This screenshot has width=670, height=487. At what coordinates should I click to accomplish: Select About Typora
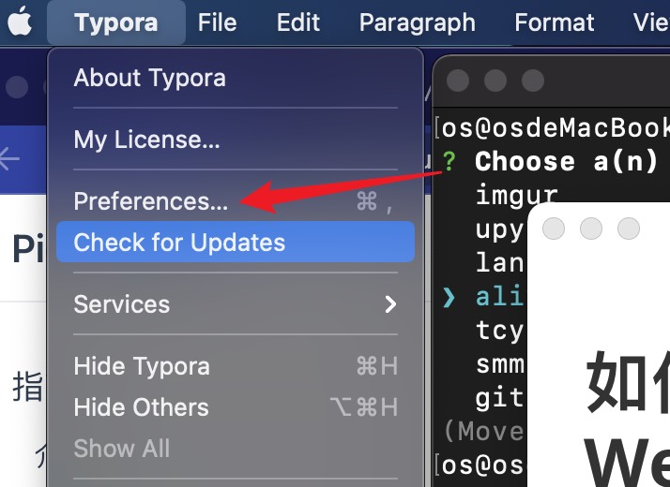coord(150,78)
